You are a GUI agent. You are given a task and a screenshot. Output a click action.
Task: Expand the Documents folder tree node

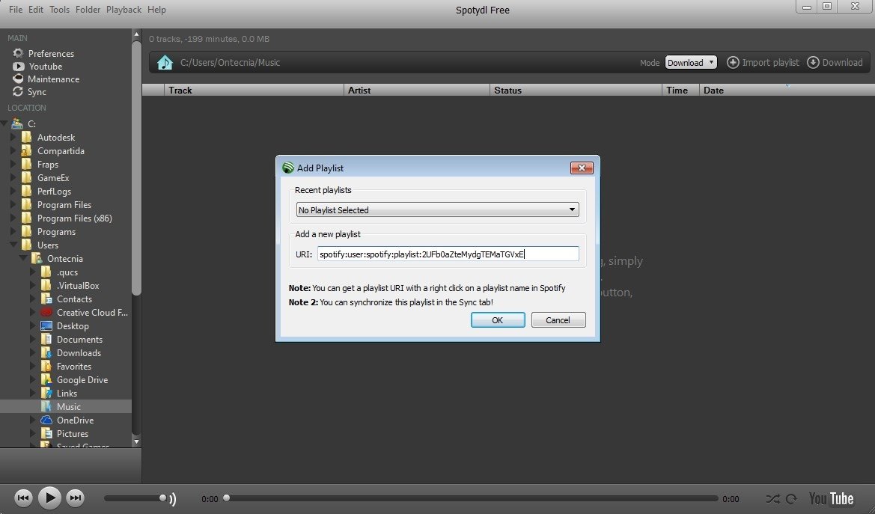click(33, 340)
